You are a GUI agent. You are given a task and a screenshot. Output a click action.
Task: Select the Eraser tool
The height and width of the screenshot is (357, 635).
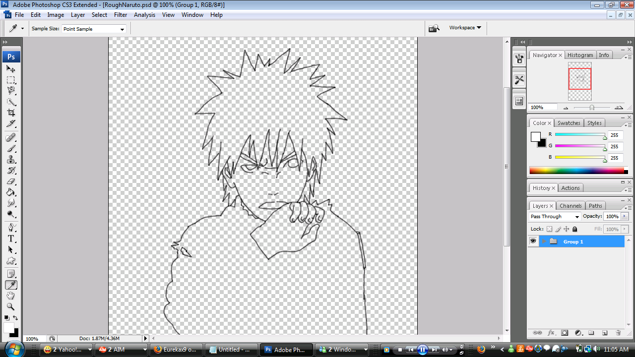click(x=11, y=181)
